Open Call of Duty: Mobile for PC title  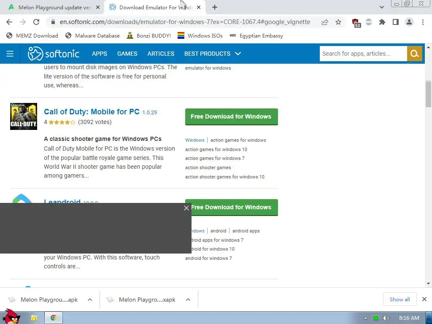click(x=92, y=112)
